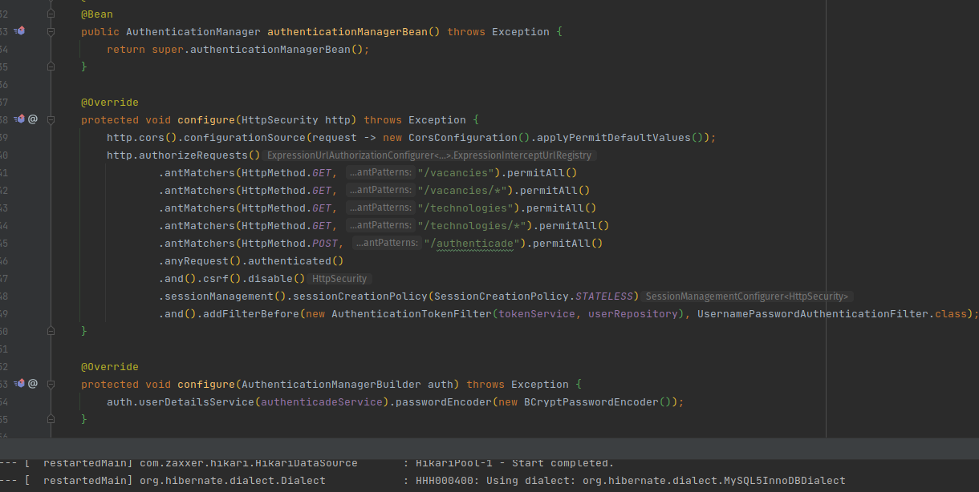The width and height of the screenshot is (979, 492).
Task: Click UsernamePasswordAuthenticationFilter.class reference
Action: coord(832,314)
